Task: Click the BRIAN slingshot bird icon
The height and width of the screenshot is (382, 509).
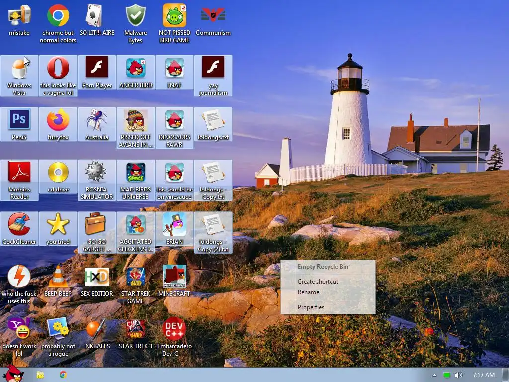Action: point(174,229)
